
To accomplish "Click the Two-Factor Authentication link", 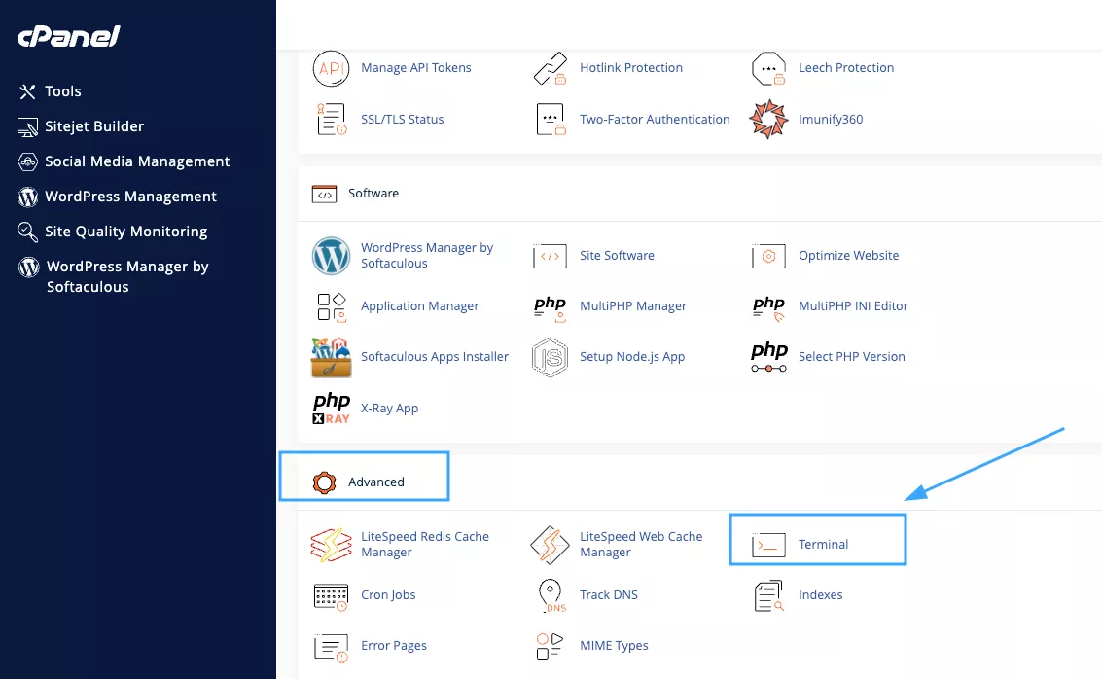I will point(655,120).
